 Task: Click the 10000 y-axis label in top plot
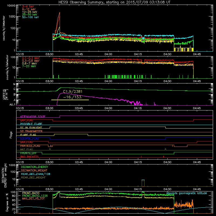pos(11,6)
